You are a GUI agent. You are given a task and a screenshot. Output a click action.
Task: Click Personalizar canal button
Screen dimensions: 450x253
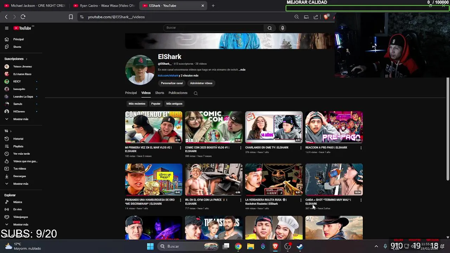point(172,83)
